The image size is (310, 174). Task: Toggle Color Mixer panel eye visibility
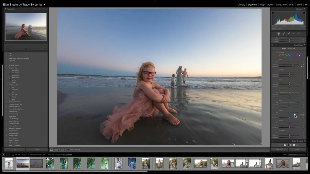coord(272,45)
